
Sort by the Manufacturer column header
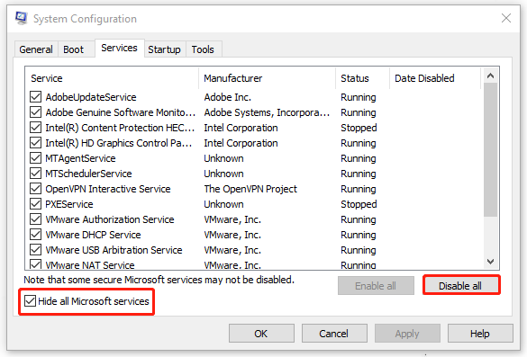(268, 78)
